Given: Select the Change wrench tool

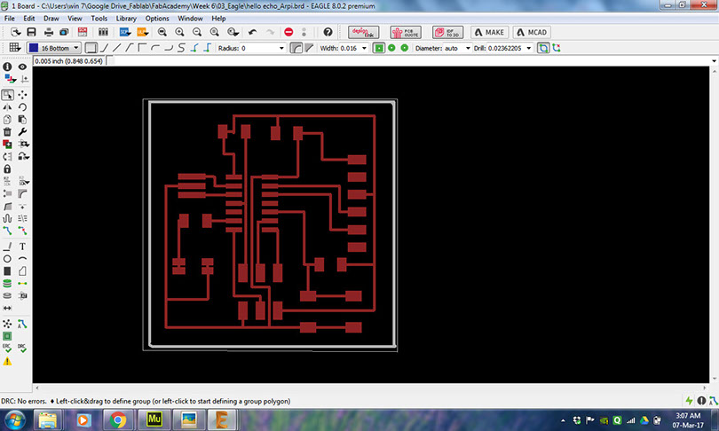Looking at the screenshot, I should [x=22, y=132].
